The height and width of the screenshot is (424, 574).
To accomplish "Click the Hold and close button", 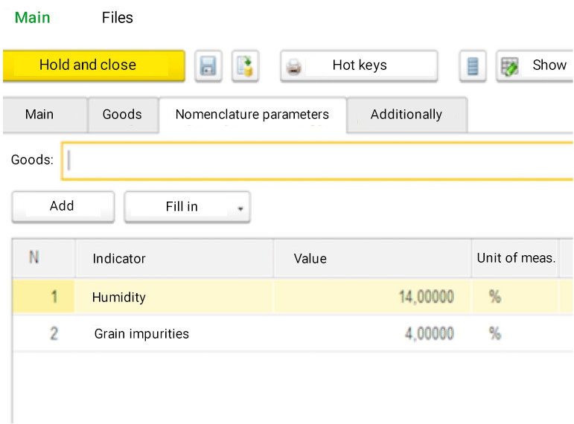I will [x=94, y=65].
